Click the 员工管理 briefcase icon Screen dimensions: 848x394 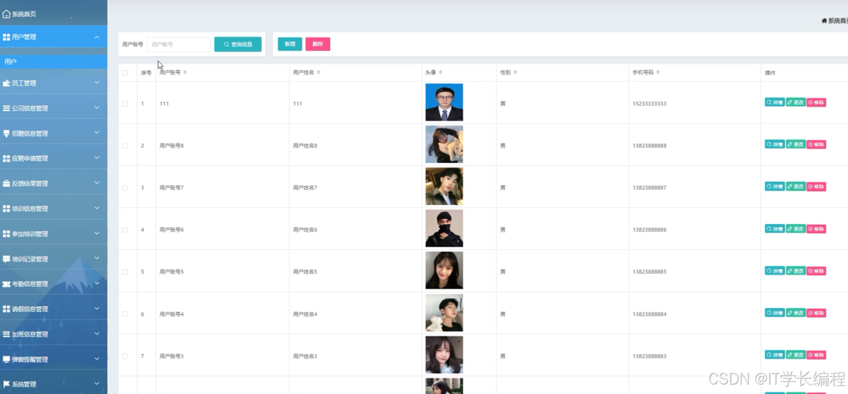tap(7, 83)
